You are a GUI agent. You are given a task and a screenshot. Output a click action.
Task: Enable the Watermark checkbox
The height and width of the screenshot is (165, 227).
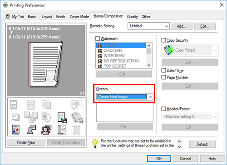98,39
